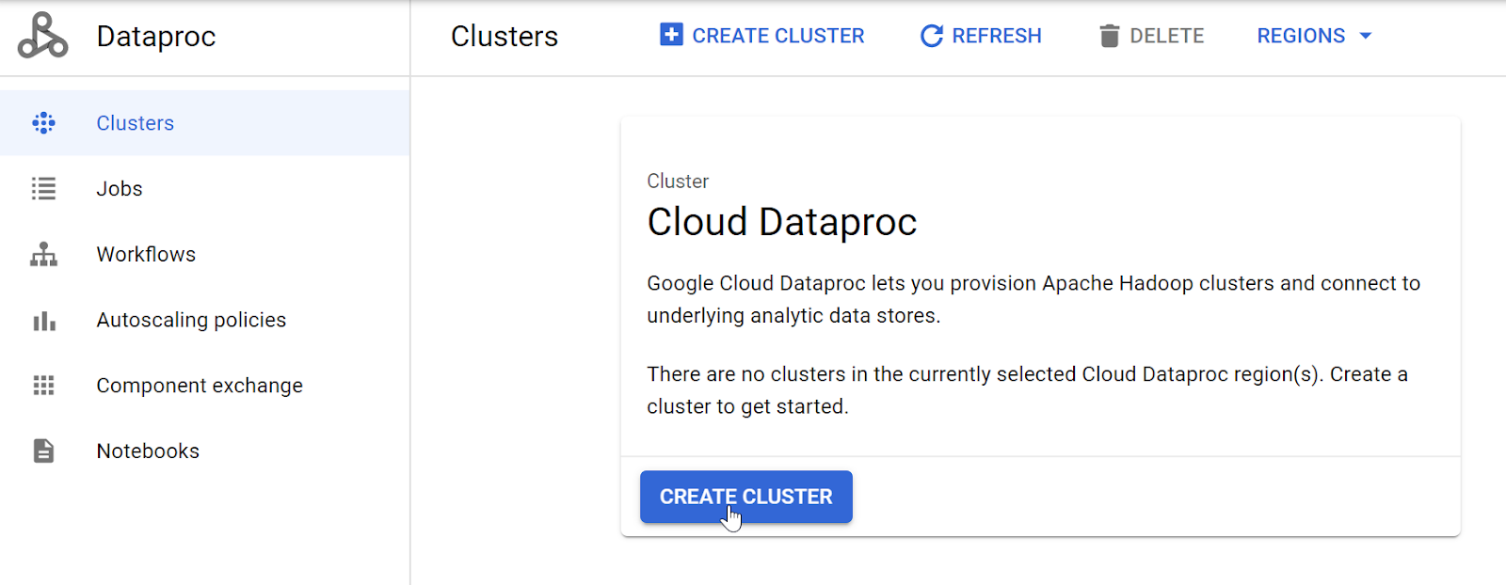Switch to Notebooks in the sidebar
Viewport: 1506px width, 585px height.
[x=204, y=451]
